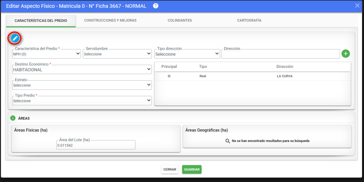This screenshot has width=364, height=182.
Task: Open the Tipo dirección dropdown
Action: pyautogui.click(x=187, y=54)
